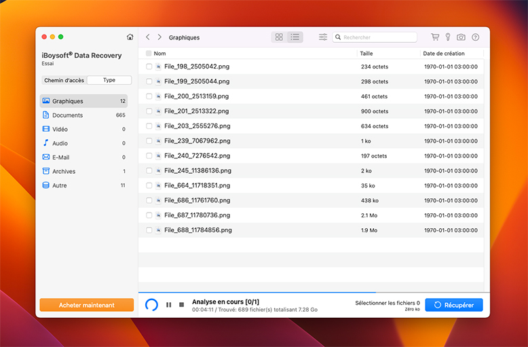Check the box for File_687_11780736.png
The height and width of the screenshot is (347, 528).
coord(149,215)
